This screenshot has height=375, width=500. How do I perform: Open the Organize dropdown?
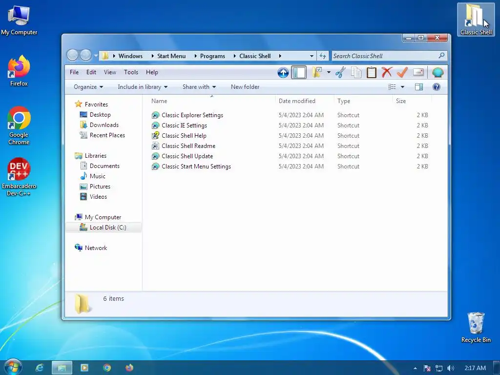click(88, 87)
